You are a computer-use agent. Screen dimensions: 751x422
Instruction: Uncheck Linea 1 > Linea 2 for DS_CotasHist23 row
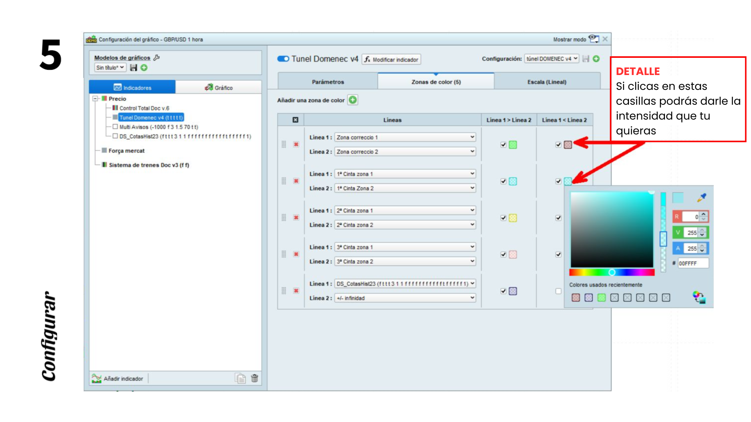click(503, 291)
